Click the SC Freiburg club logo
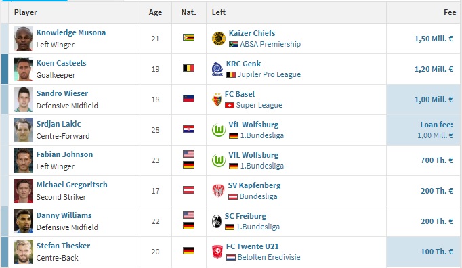462x268 pixels. 217,221
